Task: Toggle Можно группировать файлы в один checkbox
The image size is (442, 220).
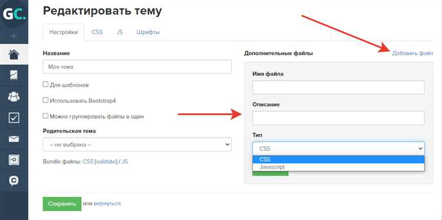Action: pyautogui.click(x=45, y=116)
